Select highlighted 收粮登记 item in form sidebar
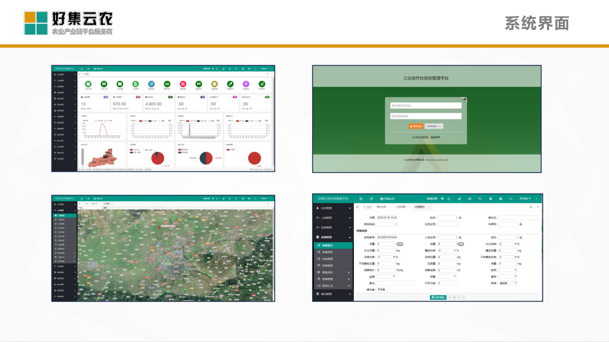 334,245
